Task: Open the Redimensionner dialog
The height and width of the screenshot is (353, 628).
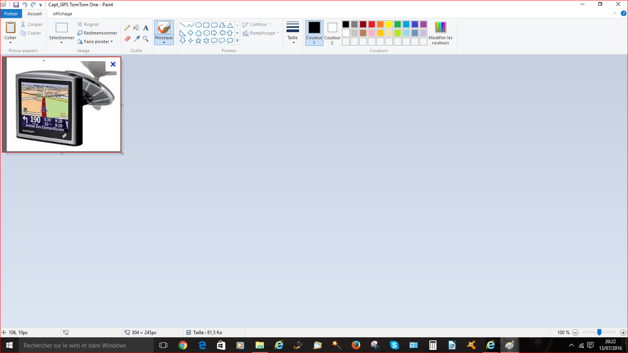Action: pyautogui.click(x=97, y=33)
